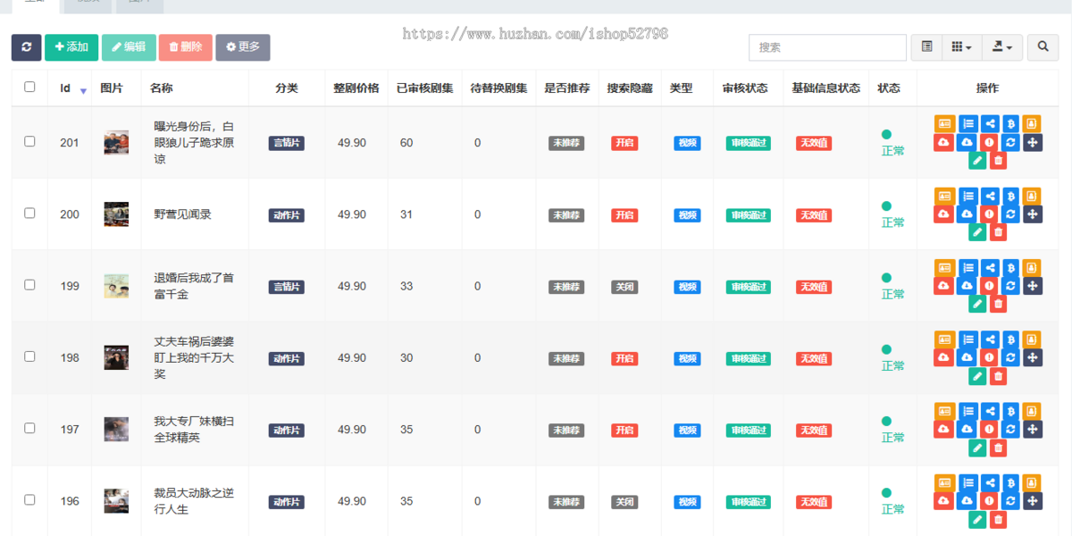Viewport: 1072px width, 536px height.
Task: Select checkbox for row 196
Action: click(29, 499)
